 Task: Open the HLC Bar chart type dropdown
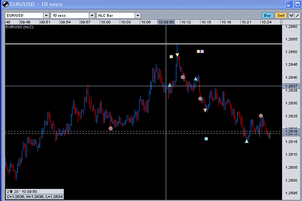(138, 15)
